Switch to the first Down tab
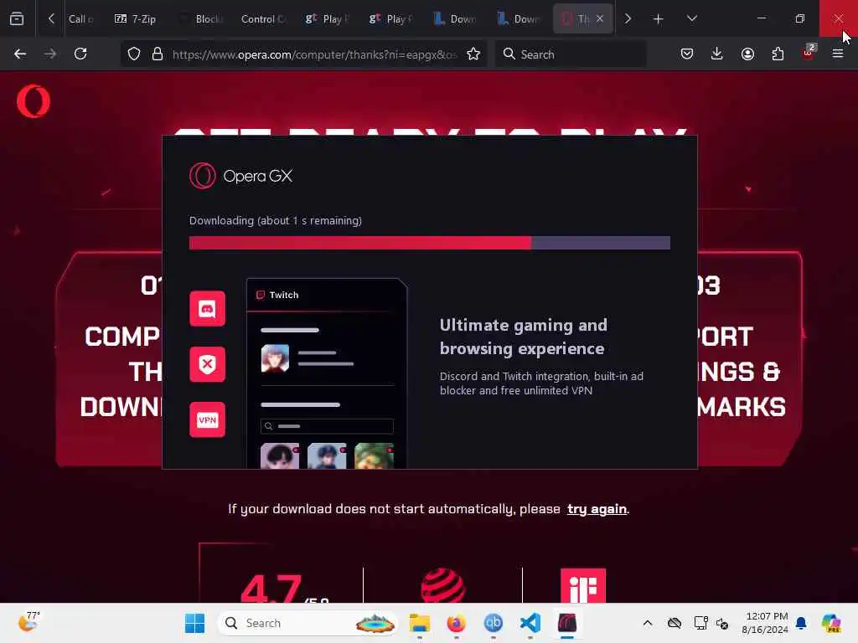The height and width of the screenshot is (643, 858). pos(455,19)
